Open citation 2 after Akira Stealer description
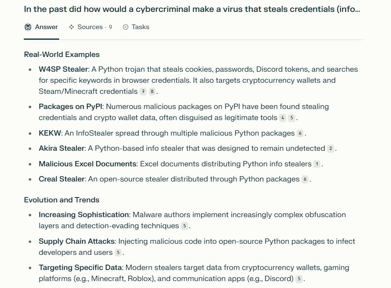Image resolution: width=391 pixels, height=288 pixels. tap(331, 148)
